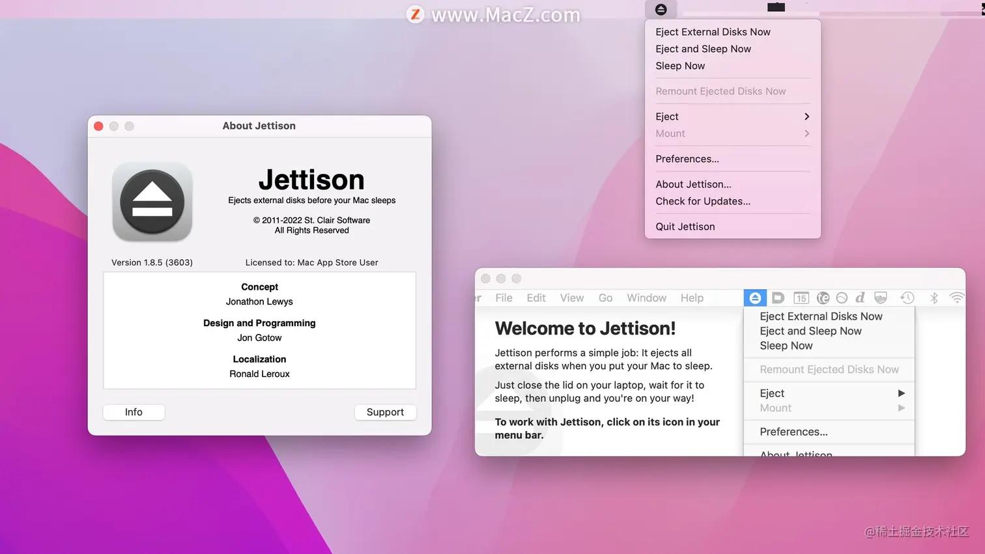This screenshot has height=554, width=985.
Task: Click the Info button in About Jettison
Action: pos(134,412)
